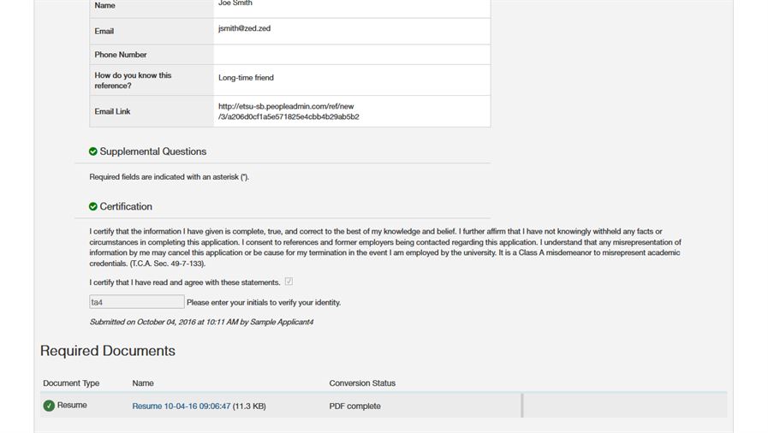
Task: Click the certification statement paragraph
Action: [384, 247]
